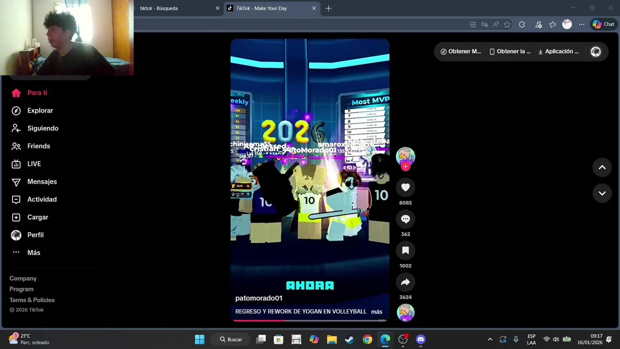Image resolution: width=620 pixels, height=349 pixels.
Task: Close the tiktok - Búsqueda tab
Action: [x=217, y=8]
